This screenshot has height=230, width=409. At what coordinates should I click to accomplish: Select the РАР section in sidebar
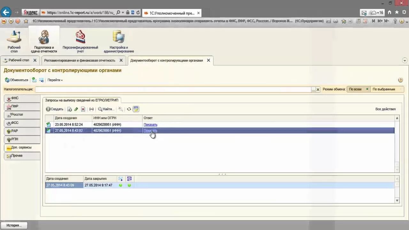[22, 131]
